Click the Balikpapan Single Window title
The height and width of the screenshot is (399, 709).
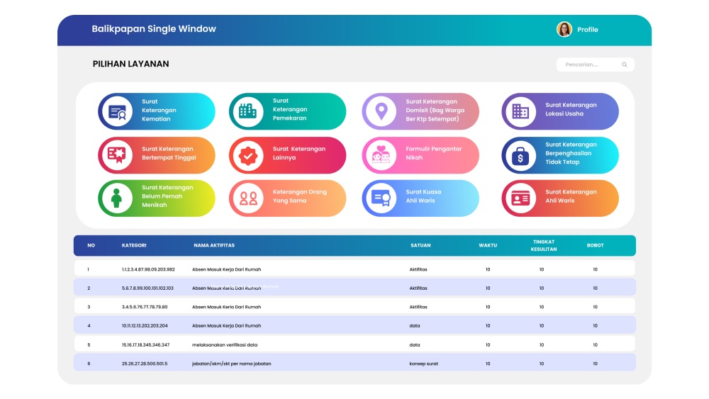[154, 29]
